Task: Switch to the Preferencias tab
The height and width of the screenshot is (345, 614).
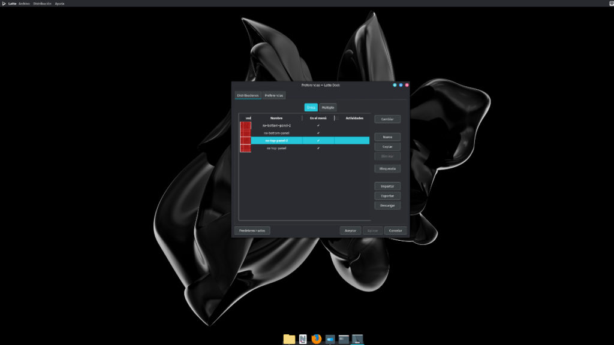Action: 274,95
